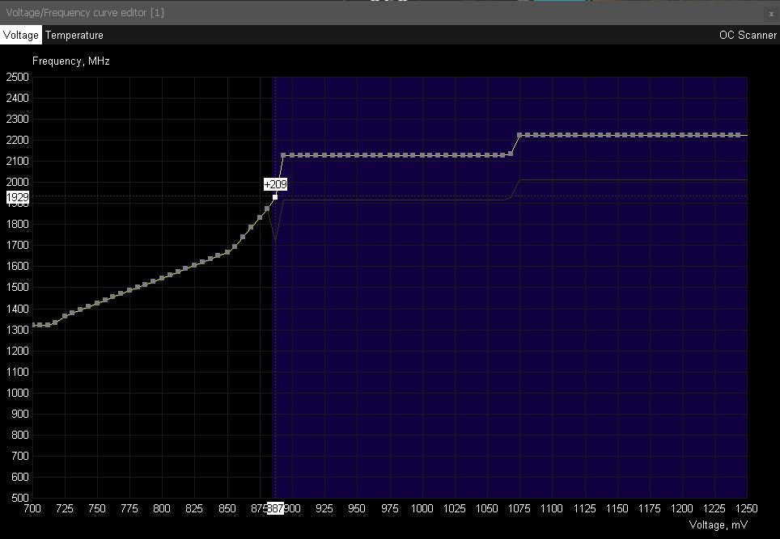The width and height of the screenshot is (780, 539).
Task: Launch the OC Scanner
Action: point(748,36)
